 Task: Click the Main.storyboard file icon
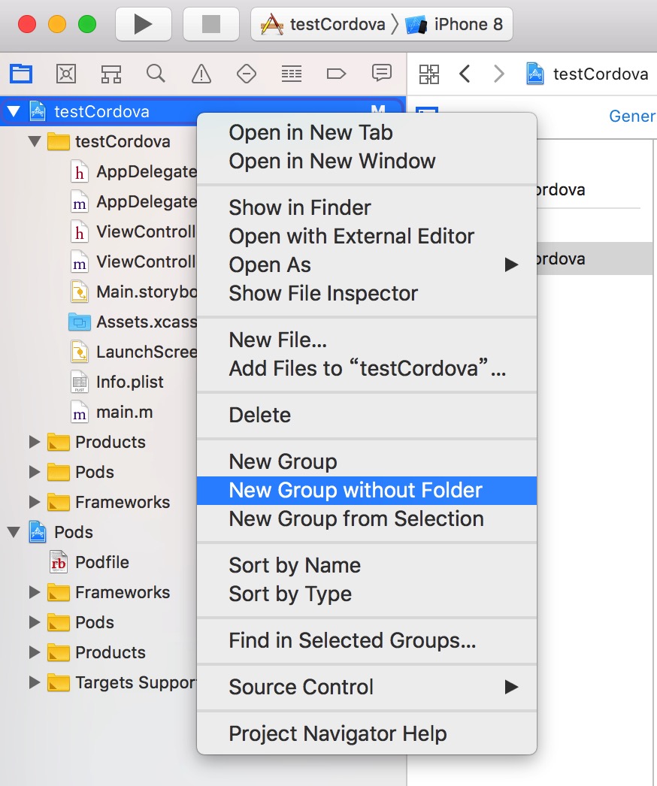click(x=79, y=292)
